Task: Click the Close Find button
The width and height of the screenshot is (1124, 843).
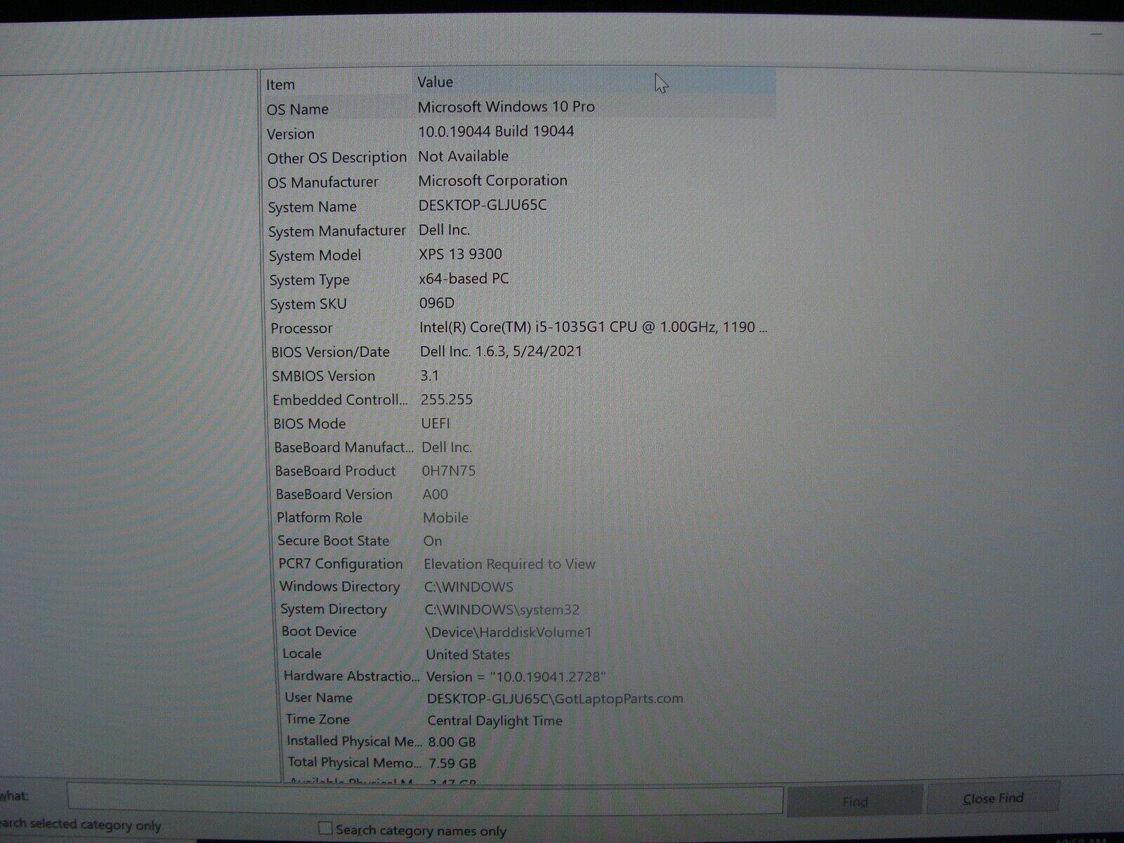Action: [993, 798]
